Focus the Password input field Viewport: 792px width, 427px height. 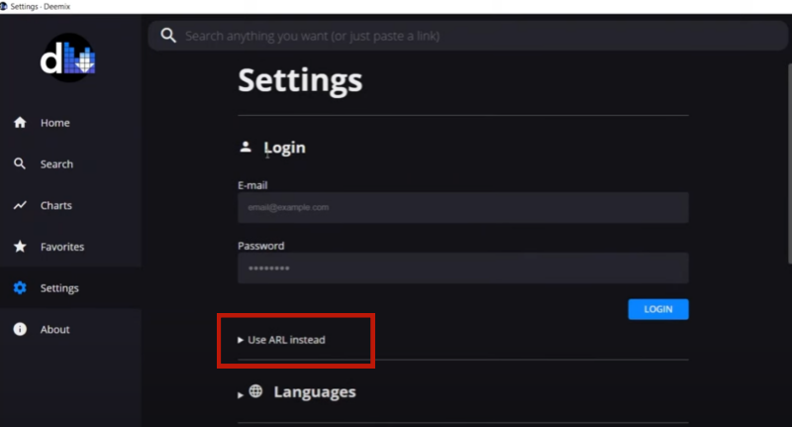[463, 267]
